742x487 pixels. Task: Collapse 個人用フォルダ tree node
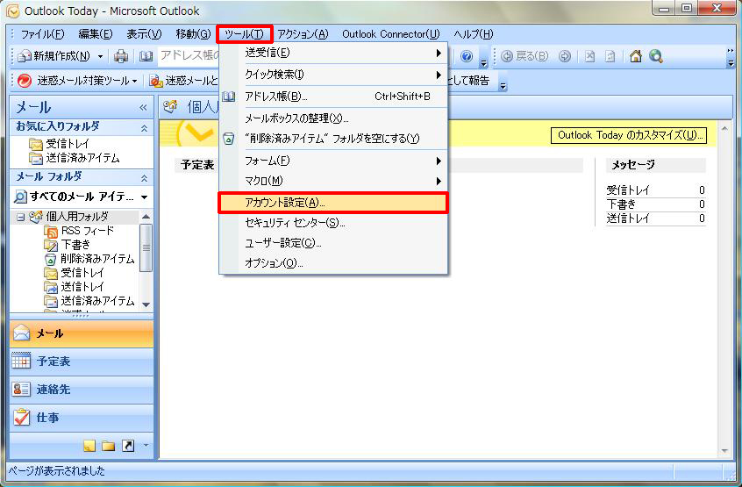point(20,217)
